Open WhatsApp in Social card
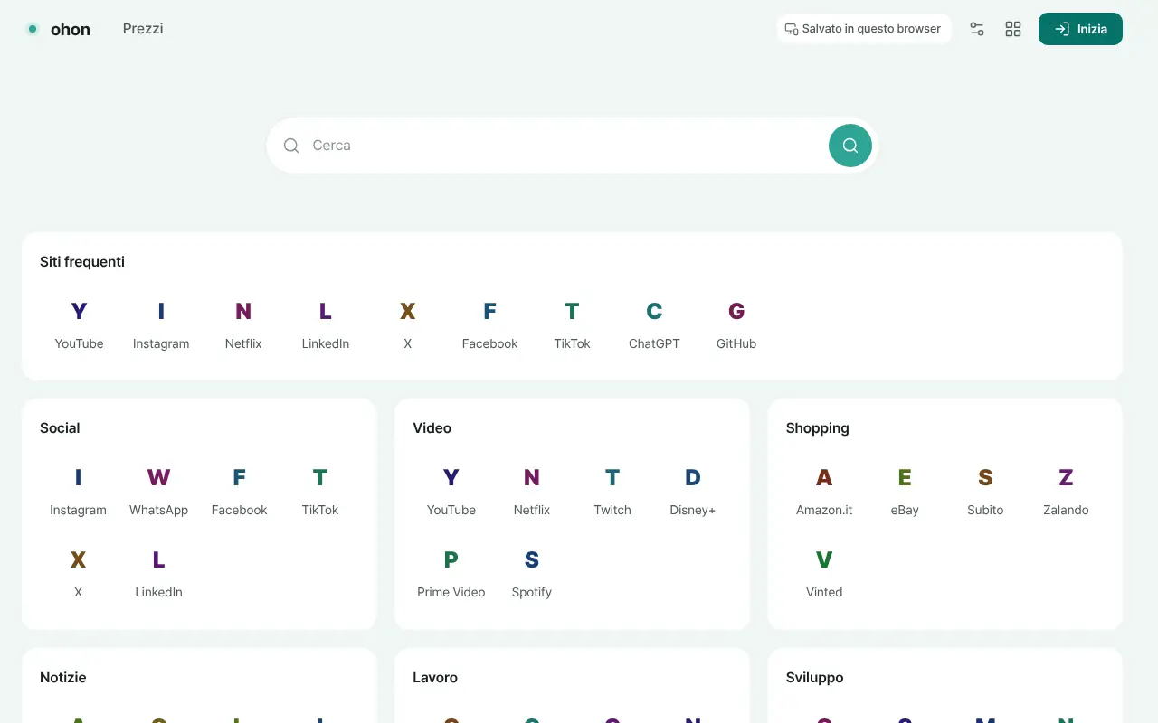Screen dimensions: 1158x723 pos(158,492)
